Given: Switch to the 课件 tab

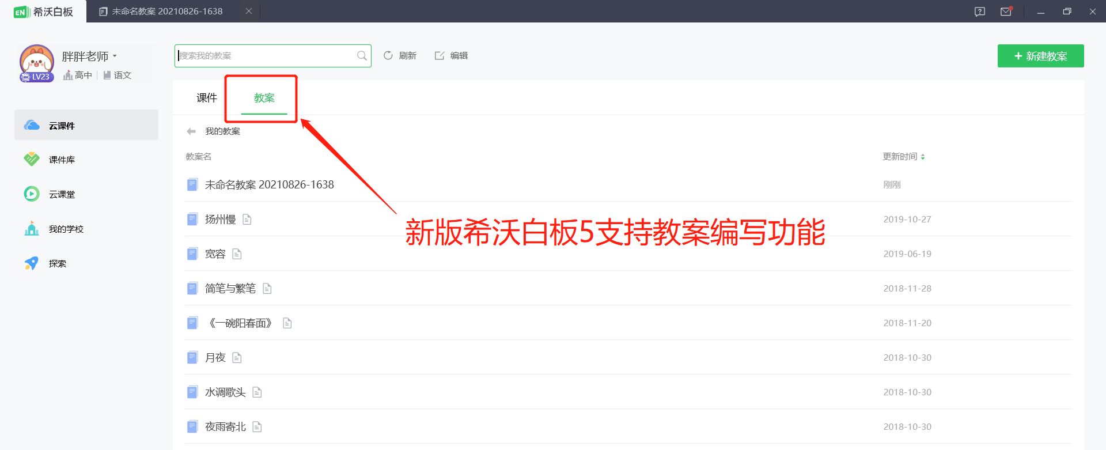Looking at the screenshot, I should (x=207, y=98).
